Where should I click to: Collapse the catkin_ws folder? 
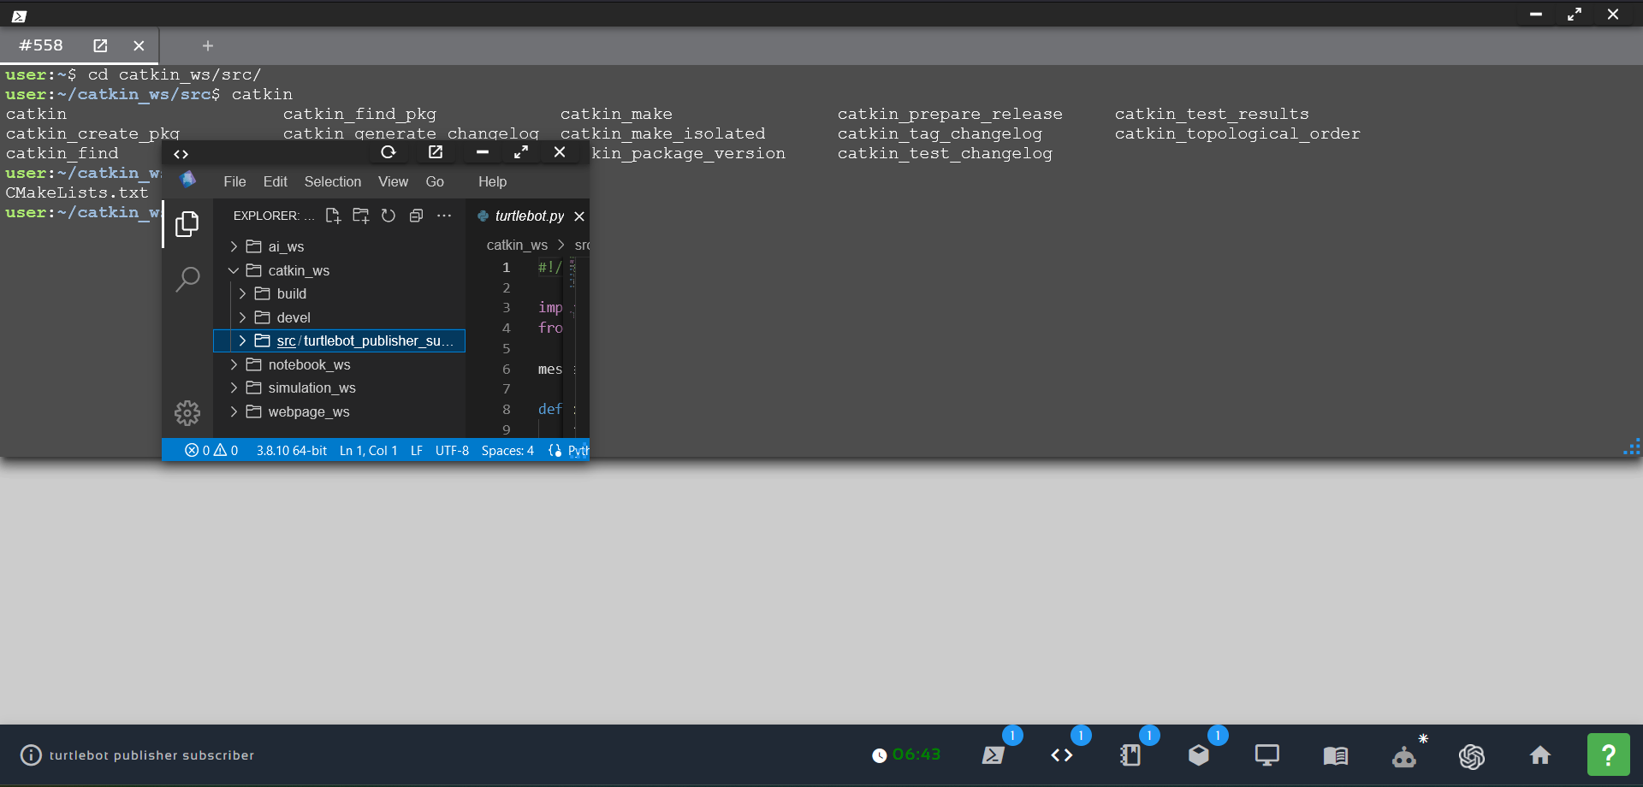(x=298, y=270)
